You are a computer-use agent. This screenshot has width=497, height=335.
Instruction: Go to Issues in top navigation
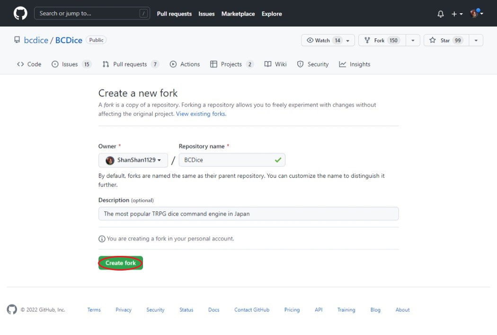tap(206, 14)
